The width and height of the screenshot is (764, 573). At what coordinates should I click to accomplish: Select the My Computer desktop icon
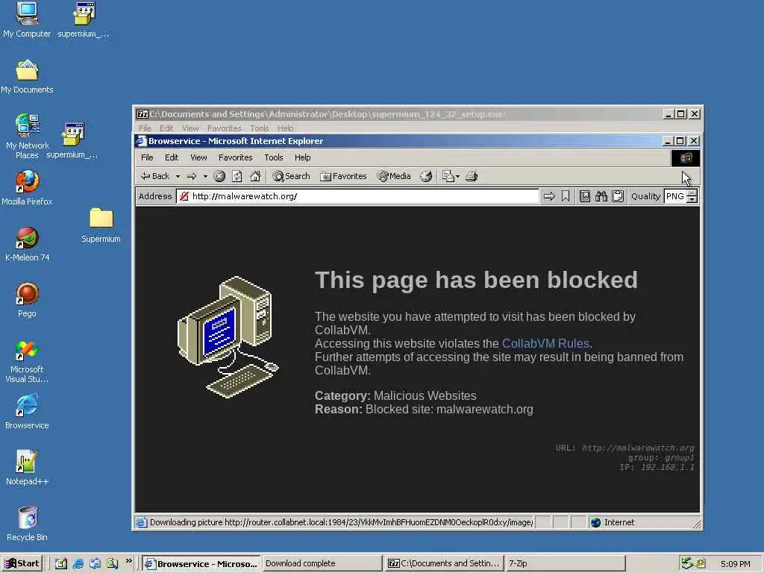click(27, 20)
